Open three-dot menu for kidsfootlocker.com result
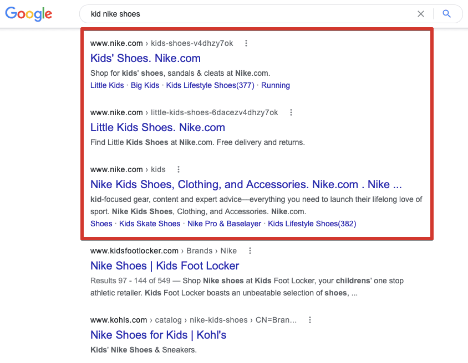The width and height of the screenshot is (468, 363). tap(250, 251)
